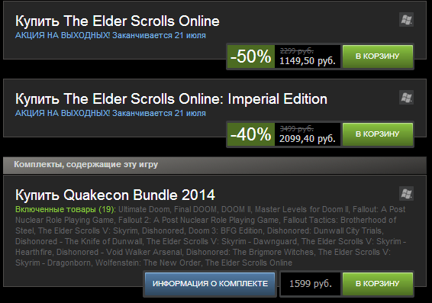Click the Windows platform icon for Imperial Edition

(x=406, y=98)
